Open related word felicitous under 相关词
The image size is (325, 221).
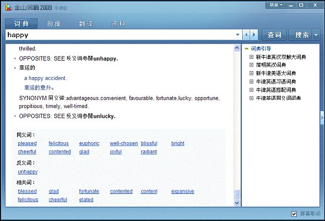pos(28,199)
